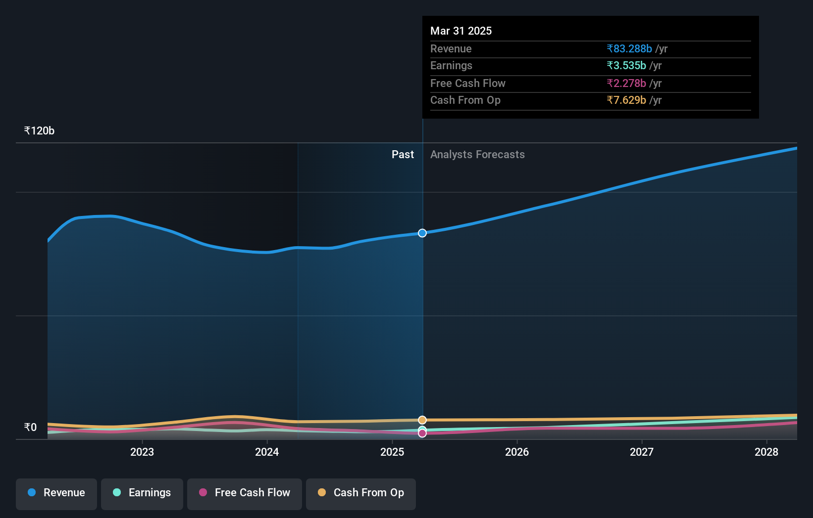Click the 2026 x-axis label
Screen dimensions: 813x518
click(x=517, y=452)
